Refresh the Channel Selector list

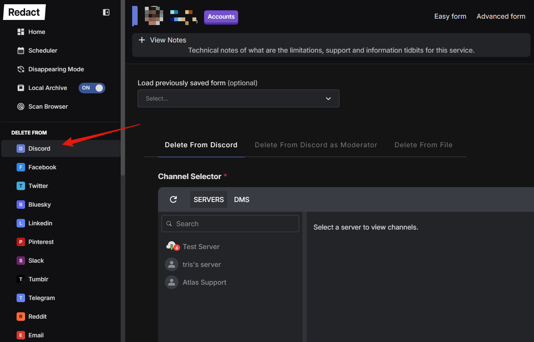(x=174, y=199)
